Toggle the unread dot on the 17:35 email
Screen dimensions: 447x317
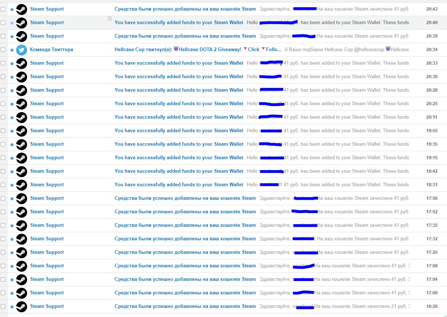point(12,225)
